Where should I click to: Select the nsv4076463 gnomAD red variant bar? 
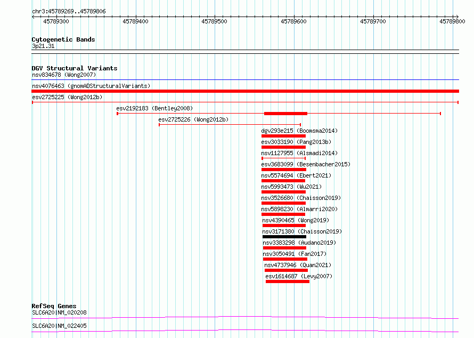tap(245, 91)
